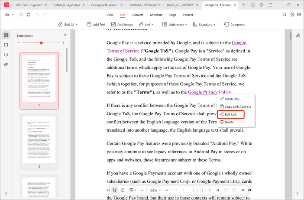Open the Attachments paperclip panel

click(x=6, y=65)
